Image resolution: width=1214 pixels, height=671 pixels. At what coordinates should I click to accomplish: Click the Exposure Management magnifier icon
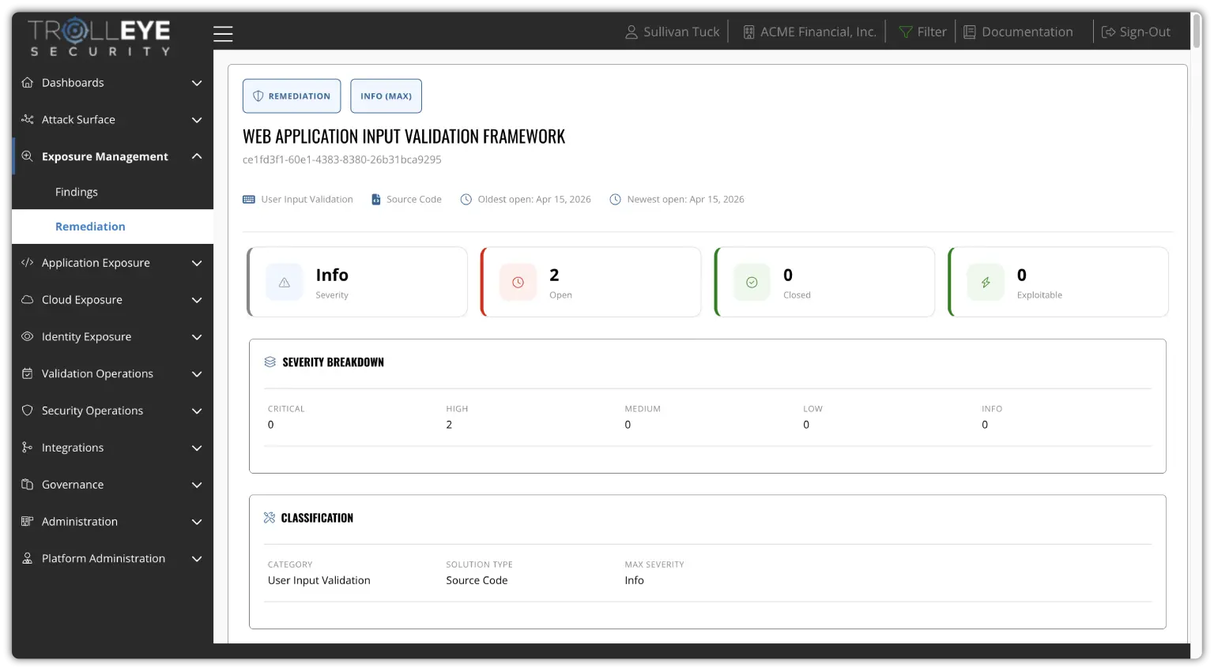click(x=27, y=156)
